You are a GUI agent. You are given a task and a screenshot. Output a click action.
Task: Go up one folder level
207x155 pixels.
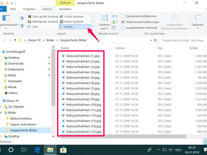click(x=15, y=40)
